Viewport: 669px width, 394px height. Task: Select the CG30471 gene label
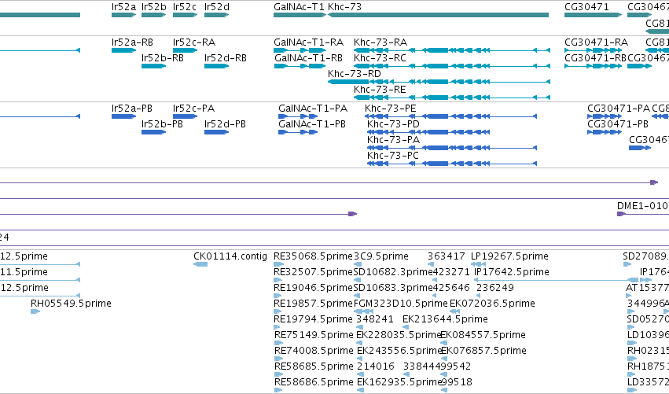[x=586, y=7]
